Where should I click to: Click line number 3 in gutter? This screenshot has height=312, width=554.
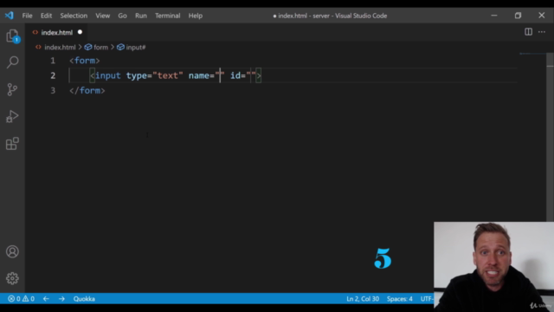(53, 90)
